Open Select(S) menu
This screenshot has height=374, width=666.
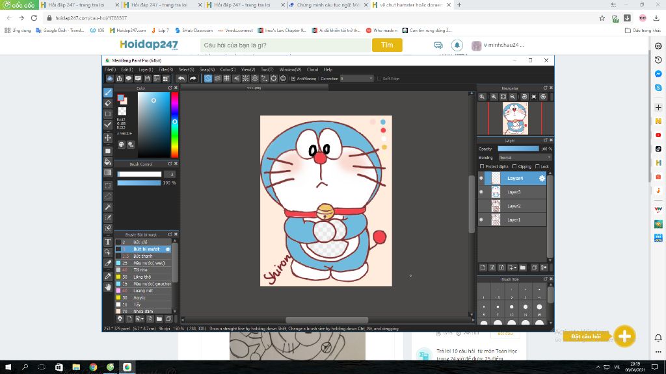pos(186,69)
